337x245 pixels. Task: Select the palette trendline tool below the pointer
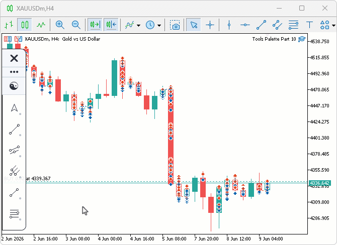15,130
